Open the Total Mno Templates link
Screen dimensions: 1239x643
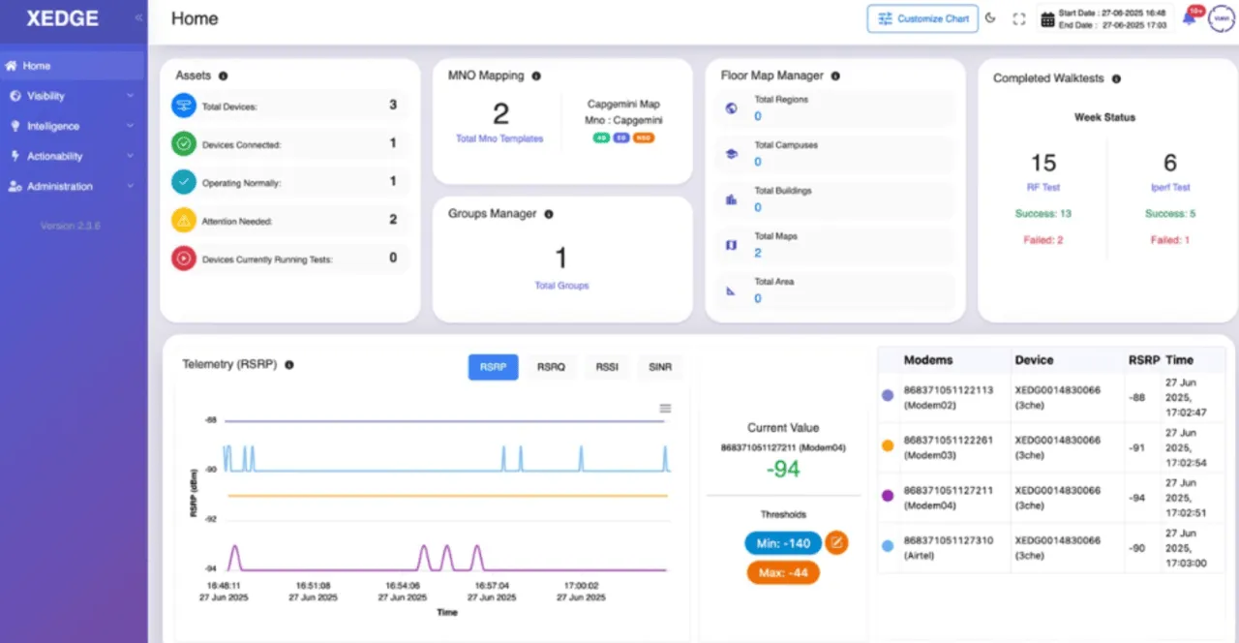(499, 138)
